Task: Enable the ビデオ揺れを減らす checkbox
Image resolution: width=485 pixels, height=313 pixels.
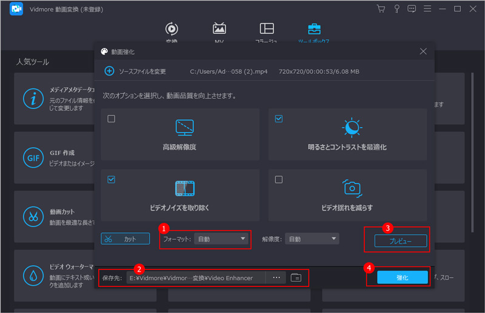Action: click(x=279, y=180)
